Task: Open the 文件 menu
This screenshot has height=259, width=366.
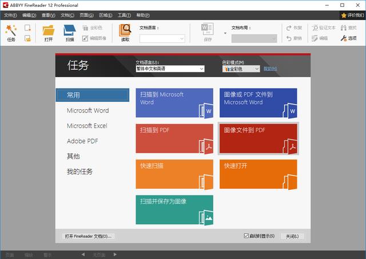Action: (10, 15)
